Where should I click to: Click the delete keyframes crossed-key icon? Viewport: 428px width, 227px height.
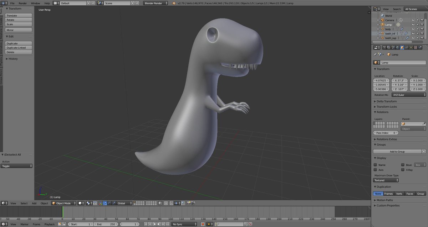250,224
